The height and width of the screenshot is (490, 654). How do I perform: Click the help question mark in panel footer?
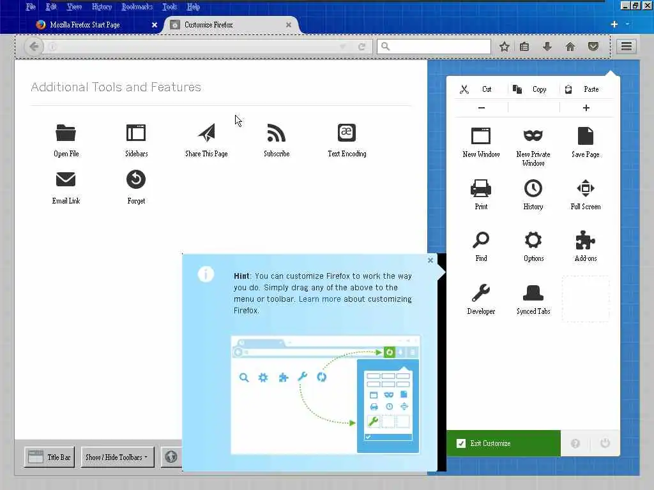coord(575,443)
